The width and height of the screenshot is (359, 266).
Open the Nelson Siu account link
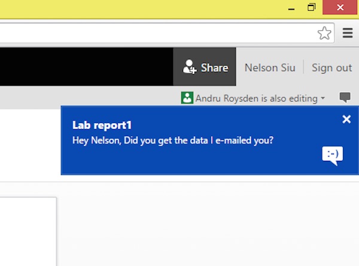tap(270, 68)
